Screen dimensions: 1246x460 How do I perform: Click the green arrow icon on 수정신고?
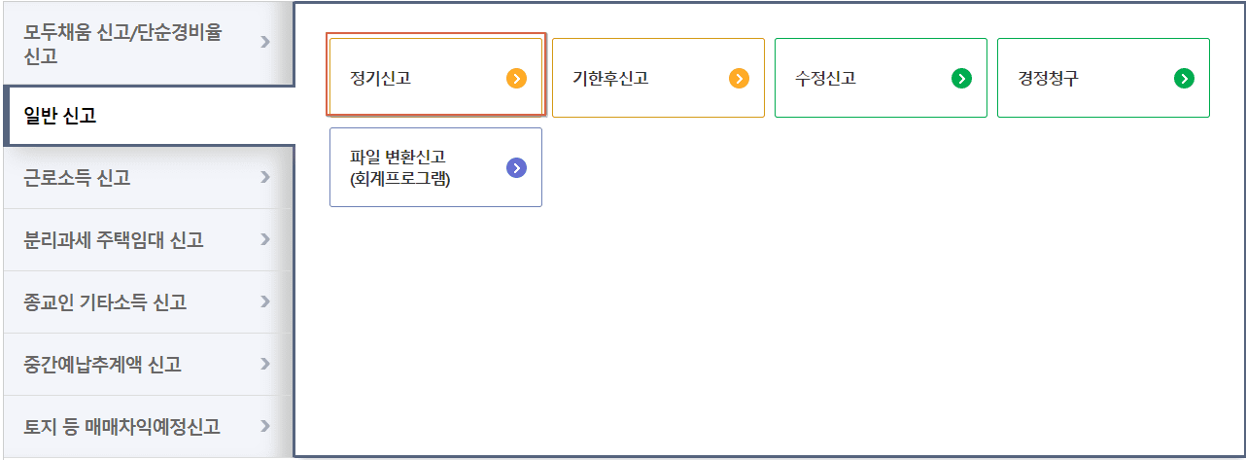961,79
